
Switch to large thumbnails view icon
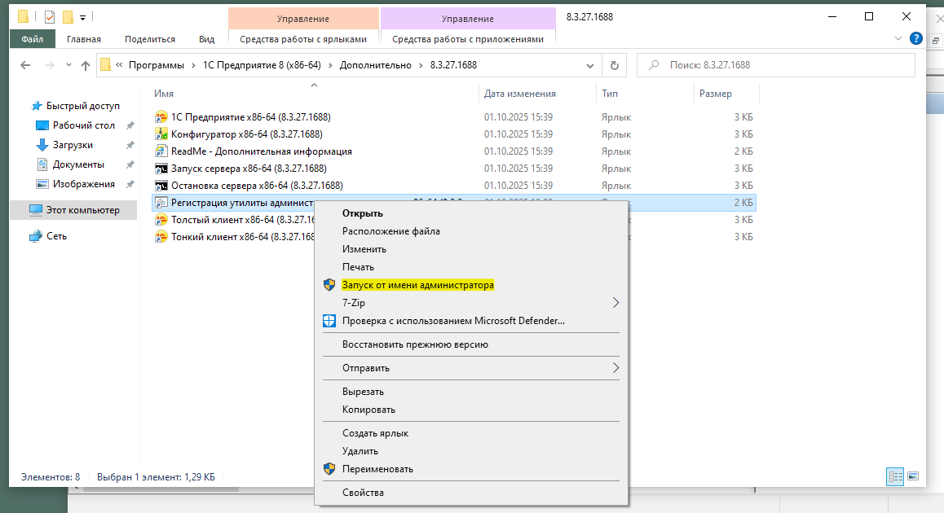[x=913, y=476]
